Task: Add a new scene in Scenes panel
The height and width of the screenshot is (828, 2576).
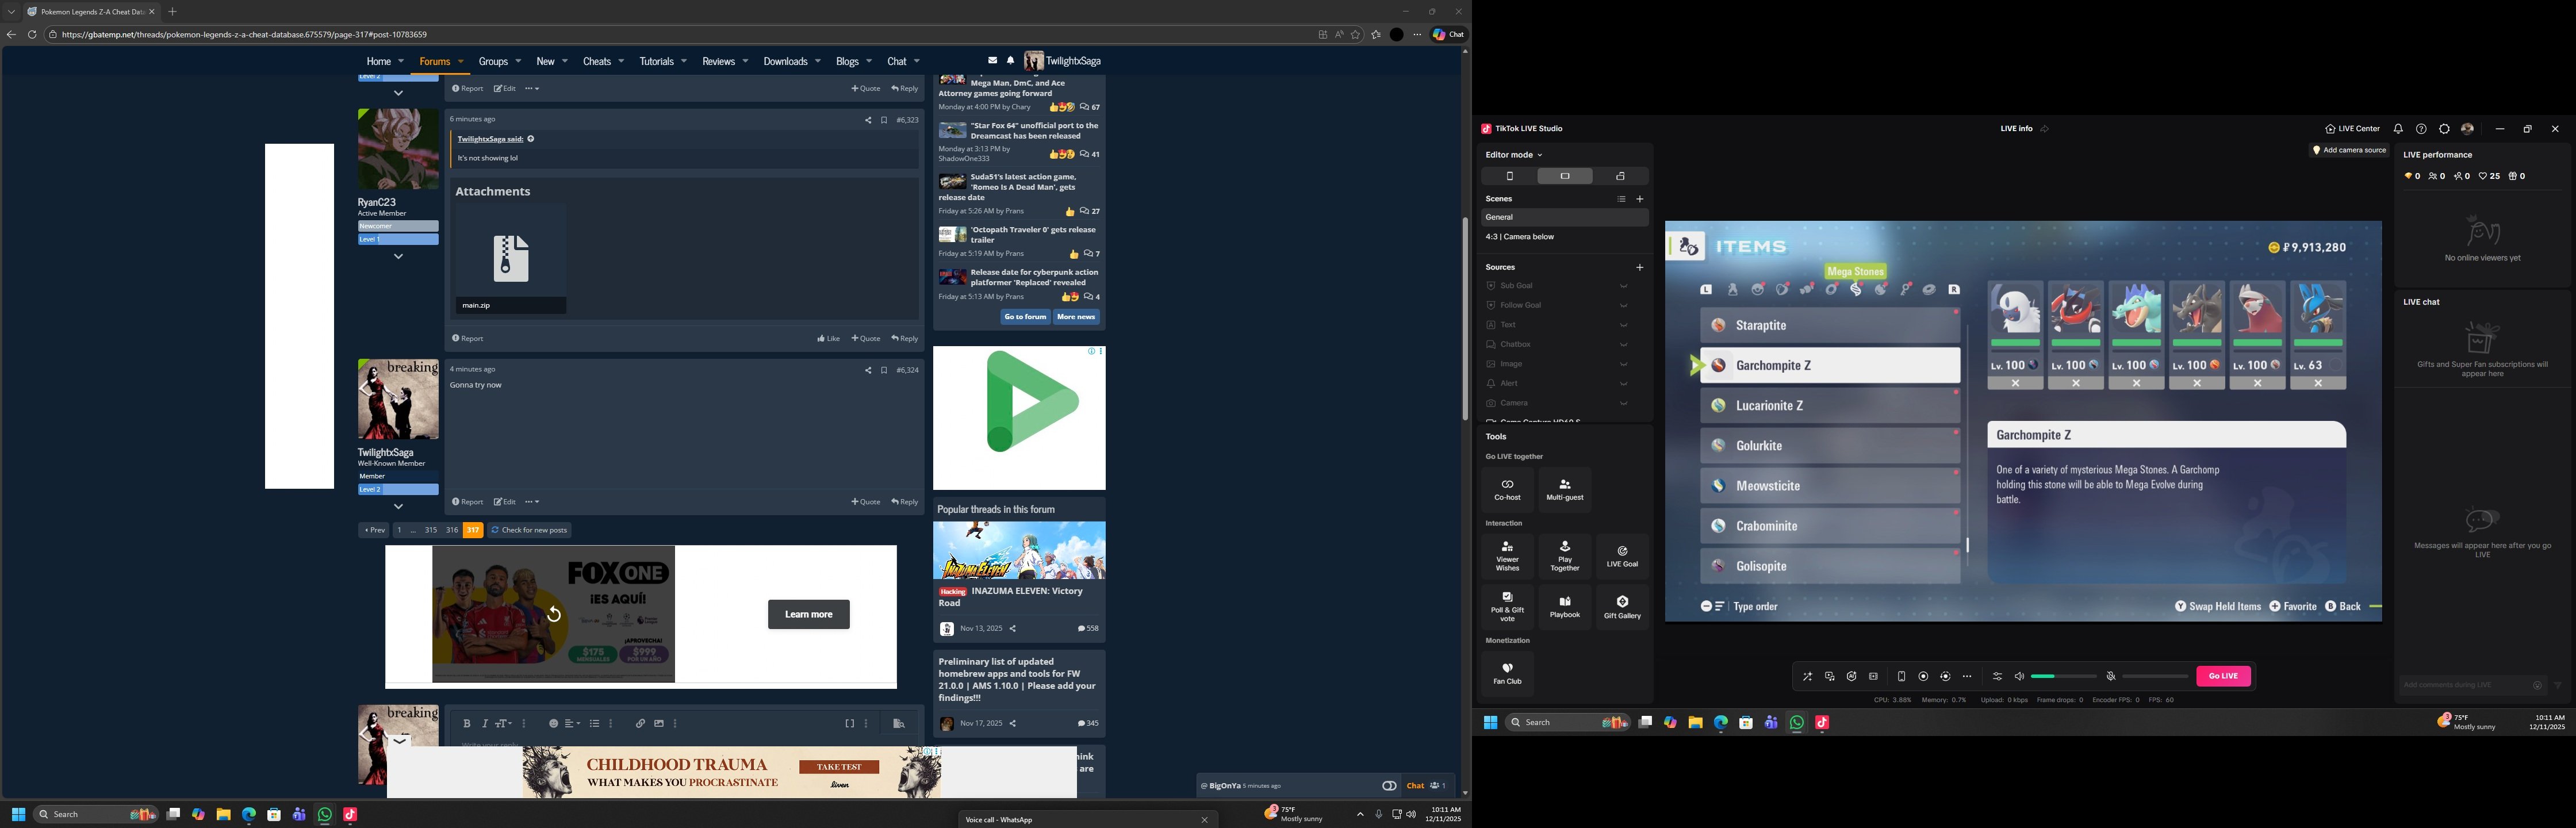Action: (x=1639, y=199)
